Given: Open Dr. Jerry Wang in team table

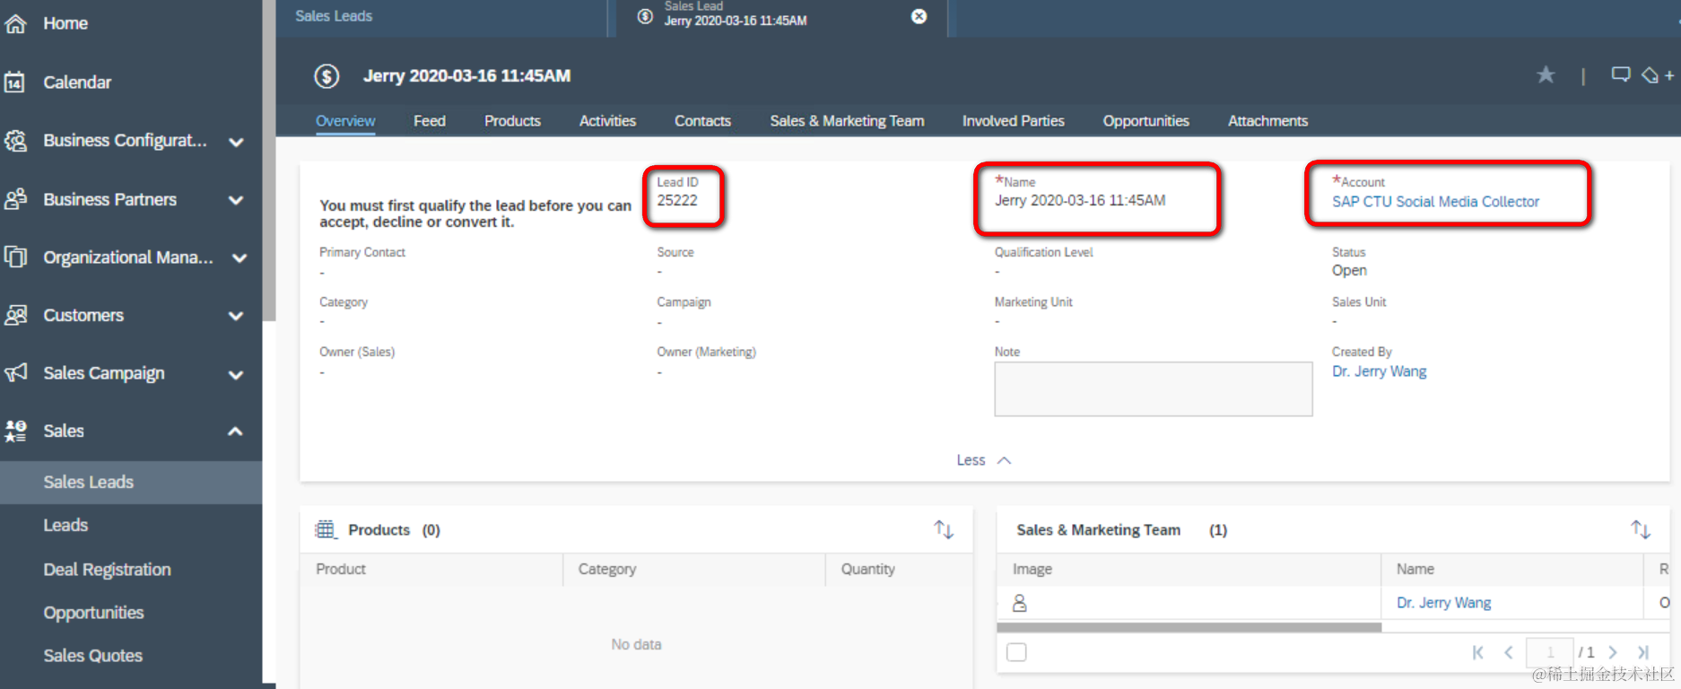Looking at the screenshot, I should [1443, 603].
